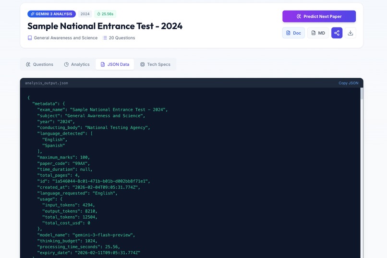Click the "input_tokens": 4294 line
The height and width of the screenshot is (258, 387).
(x=68, y=205)
